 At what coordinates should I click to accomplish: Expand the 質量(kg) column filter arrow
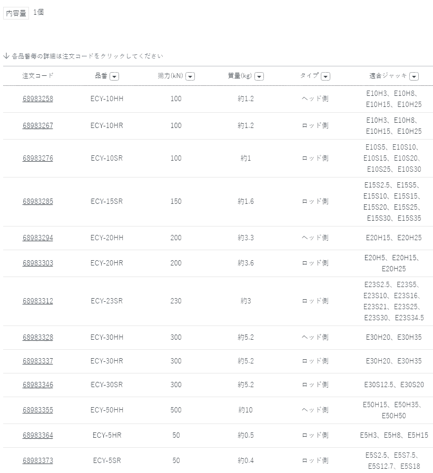[259, 76]
